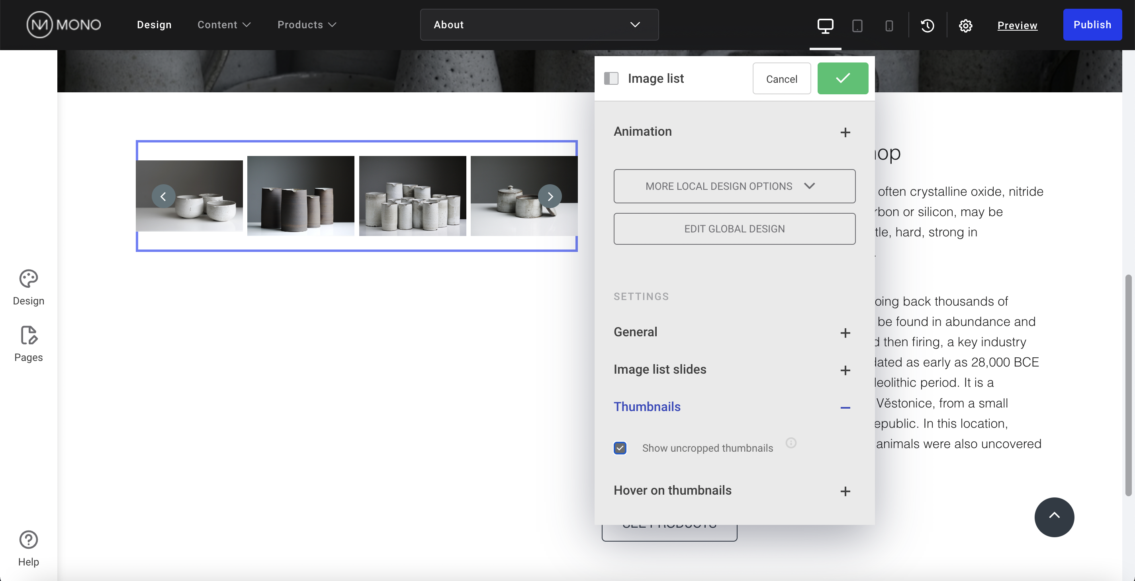Advance the carousel with the next arrow
The image size is (1135, 581).
point(550,196)
